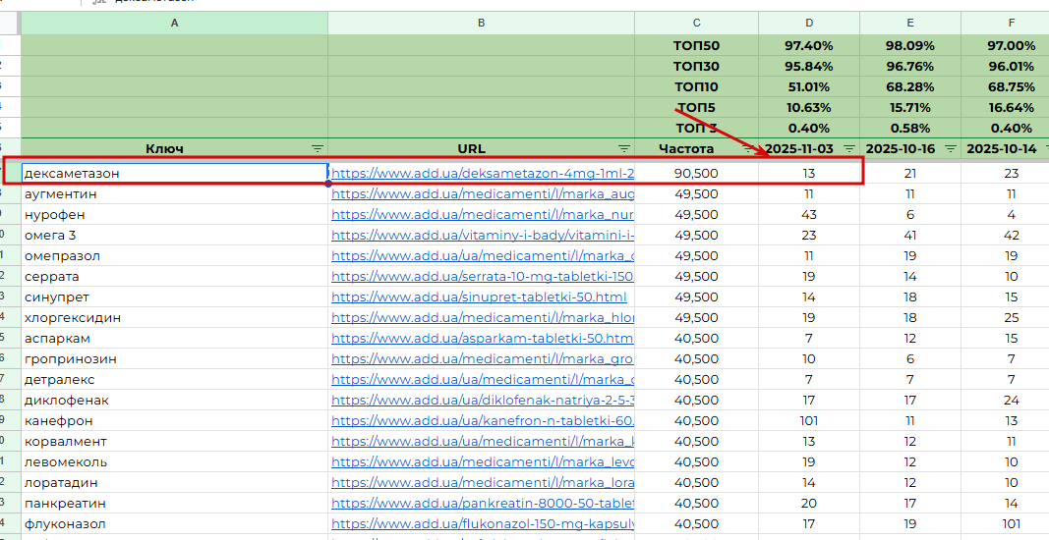Select the cell containing омега 3
This screenshot has width=1049, height=540.
click(175, 236)
